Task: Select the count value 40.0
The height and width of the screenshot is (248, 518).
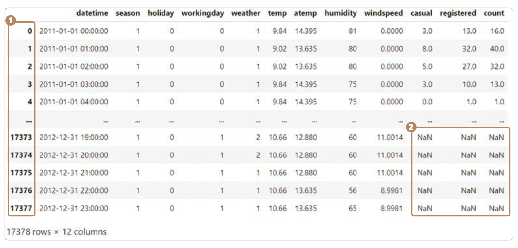Action: [497, 49]
